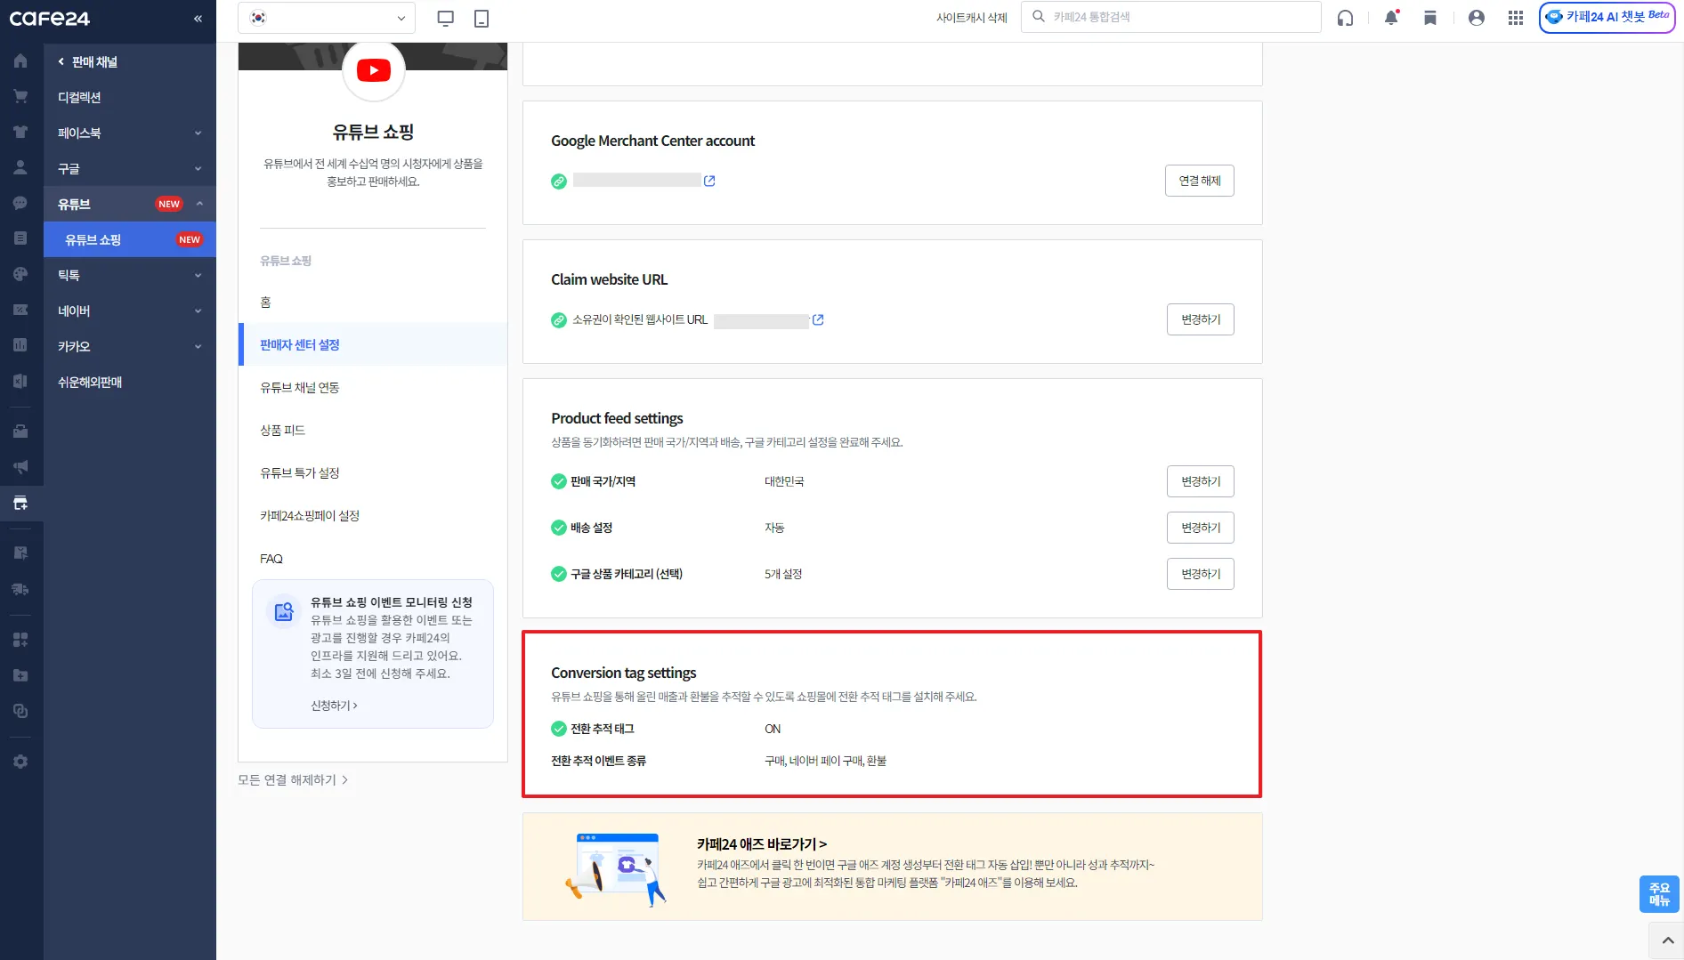Click the 주요 메뉴 floating button
This screenshot has height=960, width=1684.
[x=1659, y=894]
